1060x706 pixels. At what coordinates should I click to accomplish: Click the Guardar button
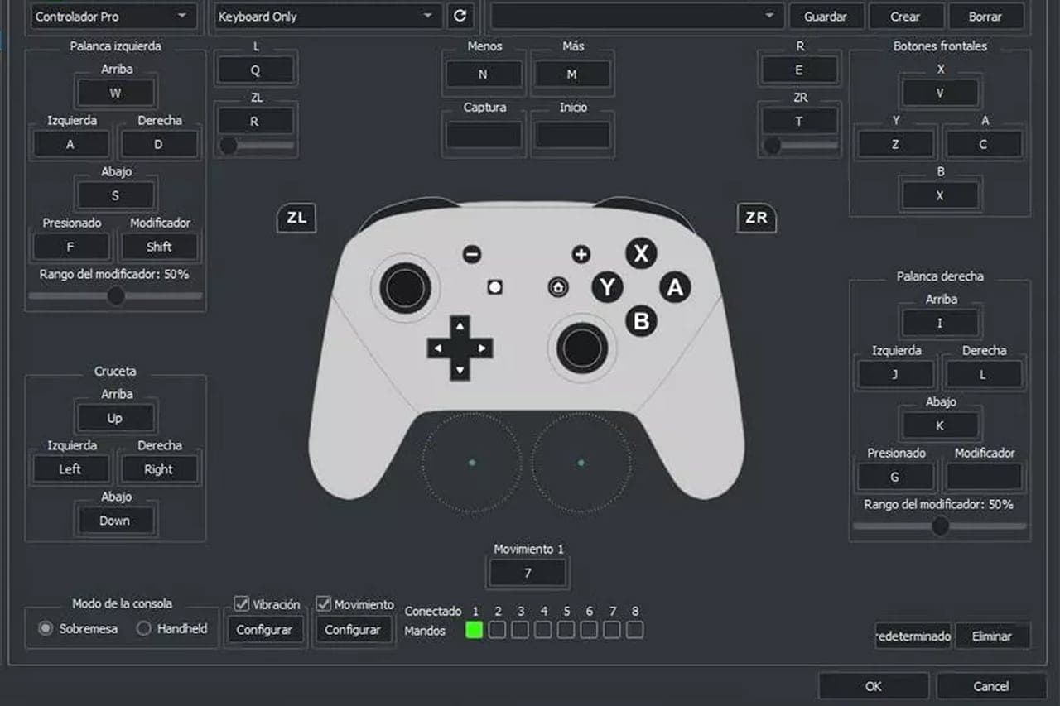(826, 16)
